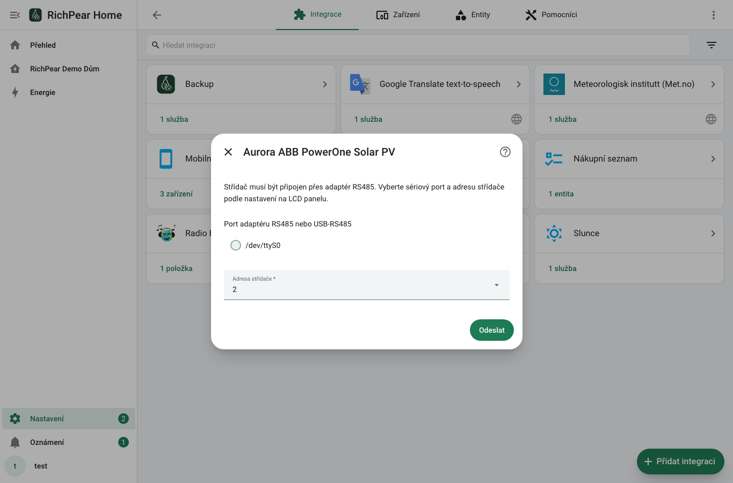The width and height of the screenshot is (733, 483).
Task: Click the Met.no integration icon
Action: [554, 84]
